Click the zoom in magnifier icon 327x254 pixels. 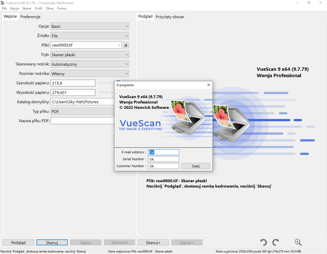point(298,242)
